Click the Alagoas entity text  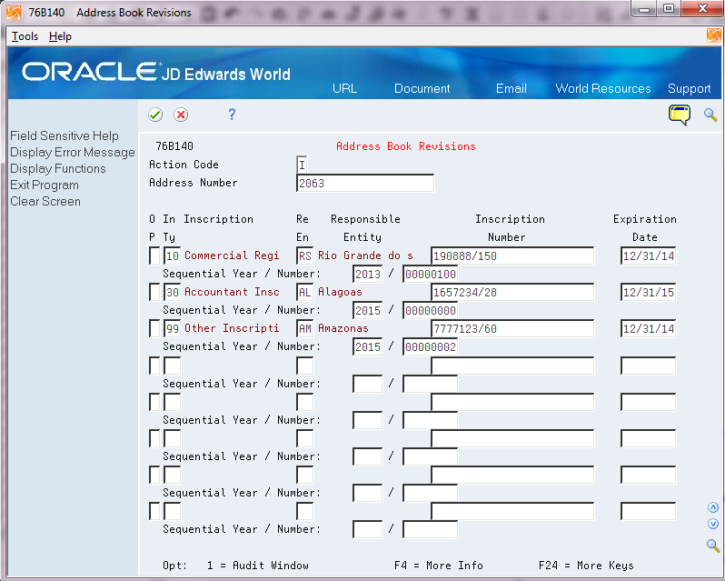340,292
